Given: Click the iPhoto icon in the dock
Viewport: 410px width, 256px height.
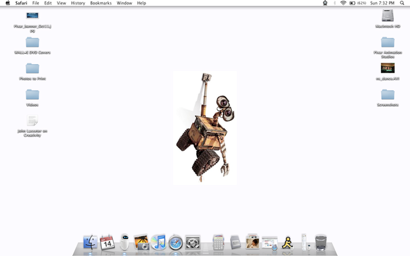Looking at the screenshot, I should coord(142,243).
